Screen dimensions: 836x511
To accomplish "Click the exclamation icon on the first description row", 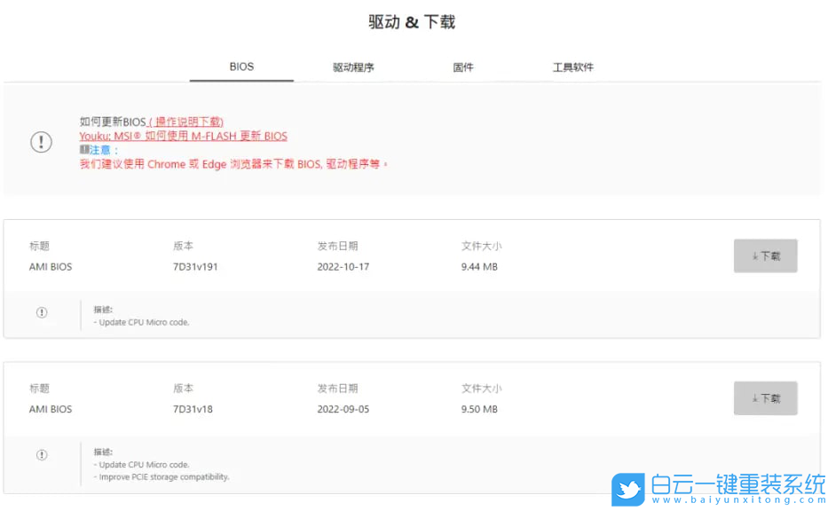I will (x=41, y=312).
